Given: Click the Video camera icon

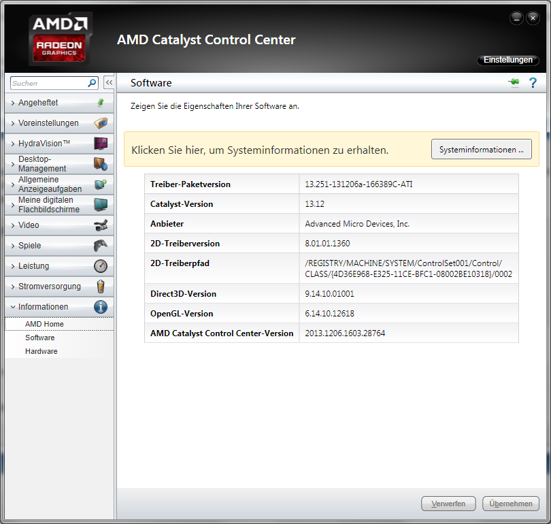Looking at the screenshot, I should click(x=101, y=225).
